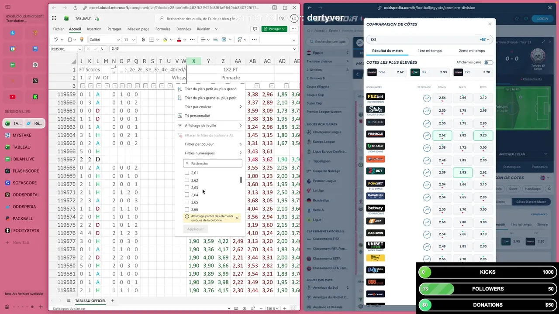Click the trend chart icon for FEZbet row
This screenshot has width=559, height=314.
click(427, 99)
